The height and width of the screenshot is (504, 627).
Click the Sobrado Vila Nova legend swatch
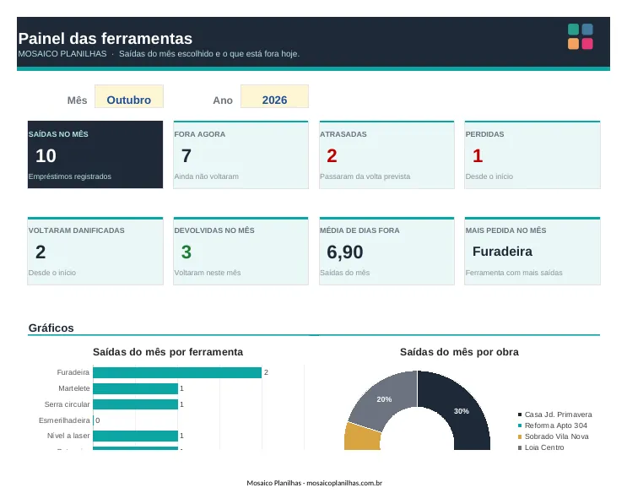(x=520, y=436)
